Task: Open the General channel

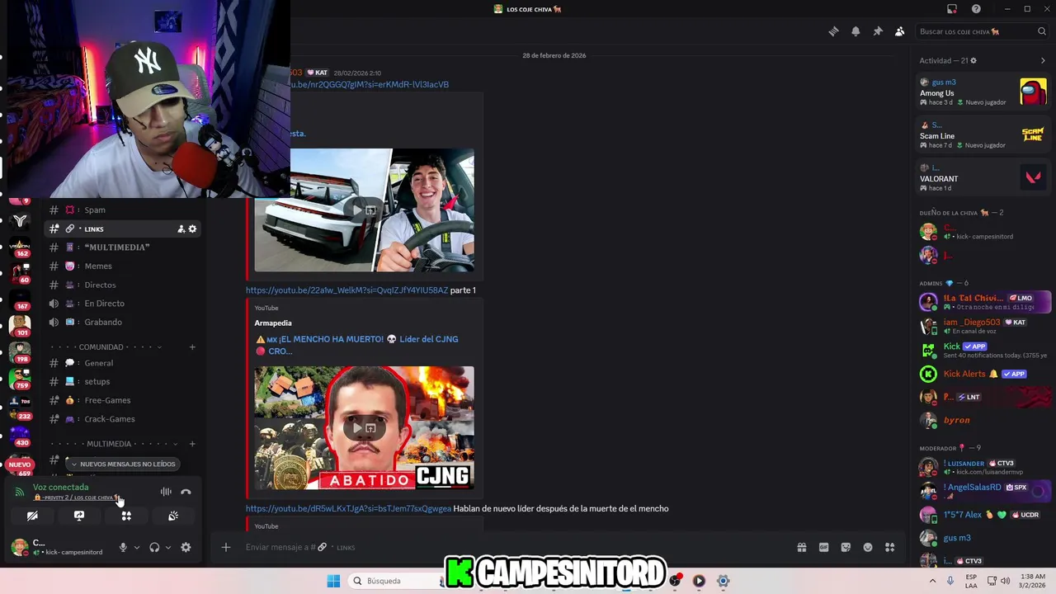Action: click(x=123, y=363)
